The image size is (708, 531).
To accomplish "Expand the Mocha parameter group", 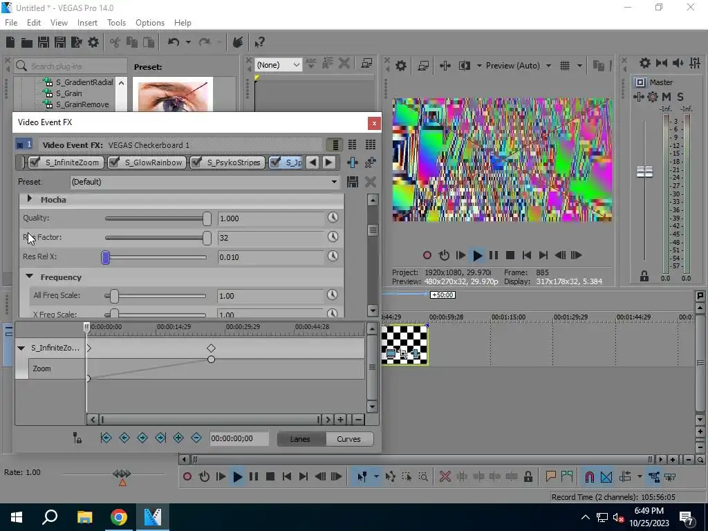I will [x=30, y=198].
